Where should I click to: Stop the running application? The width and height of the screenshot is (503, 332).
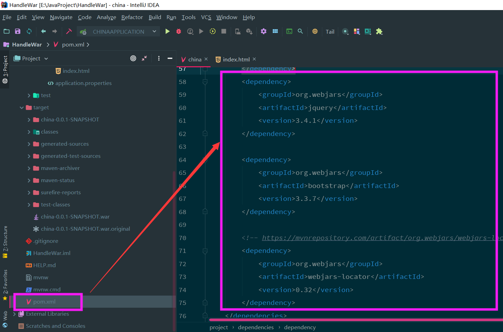pyautogui.click(x=224, y=31)
